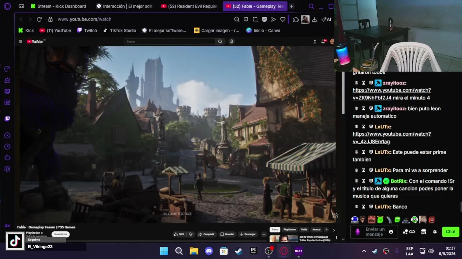
Task: Open the chat shop store icon
Action: point(423,232)
